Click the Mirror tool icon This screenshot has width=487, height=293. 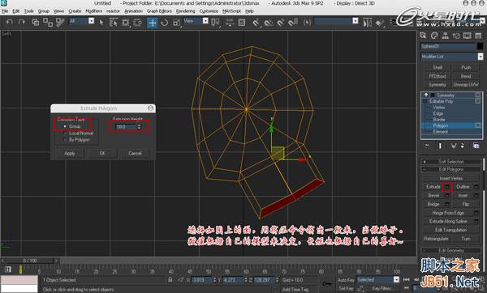[x=368, y=23]
